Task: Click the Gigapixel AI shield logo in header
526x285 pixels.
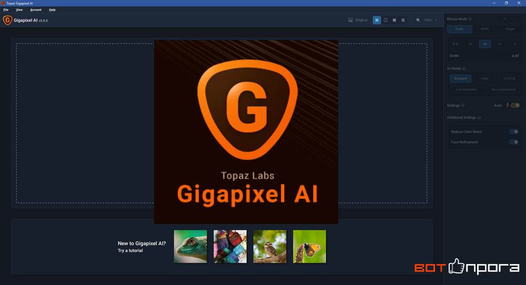Action: coord(7,20)
